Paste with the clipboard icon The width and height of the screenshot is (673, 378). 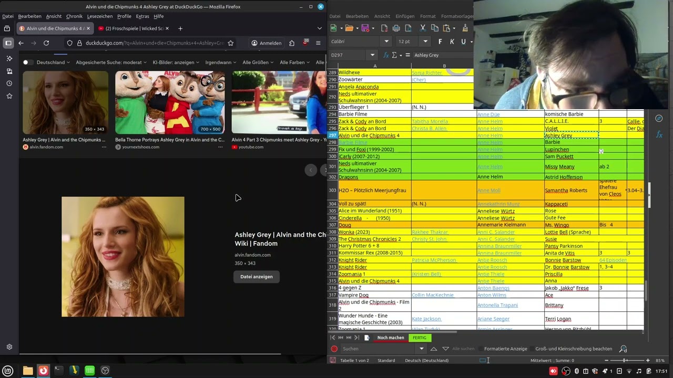(447, 28)
